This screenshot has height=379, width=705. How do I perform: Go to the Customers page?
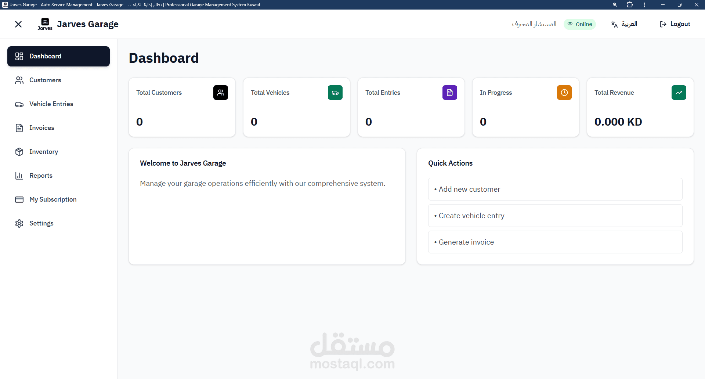click(58, 80)
